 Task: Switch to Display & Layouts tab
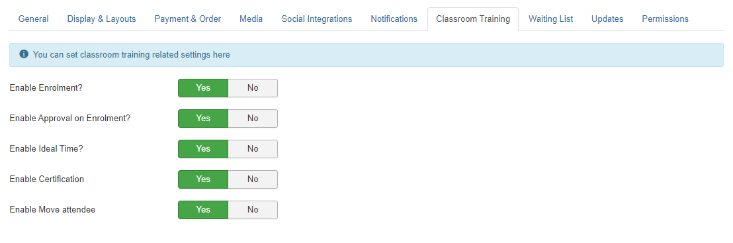point(101,19)
